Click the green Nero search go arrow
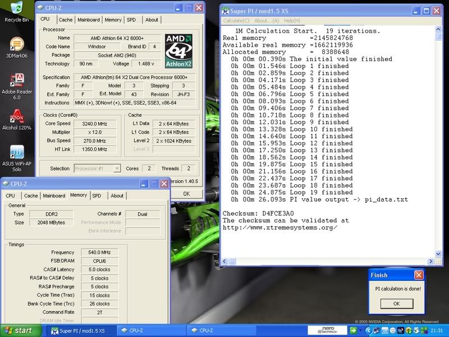449x337 pixels. (353, 330)
